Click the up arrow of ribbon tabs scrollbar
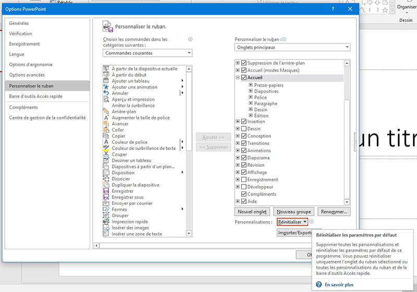This screenshot has width=417, height=292. [347, 63]
